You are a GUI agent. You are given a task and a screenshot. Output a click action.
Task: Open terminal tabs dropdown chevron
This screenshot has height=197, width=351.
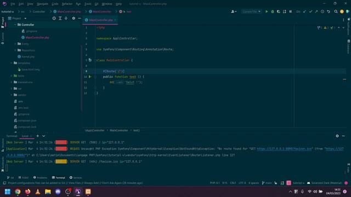(44, 136)
